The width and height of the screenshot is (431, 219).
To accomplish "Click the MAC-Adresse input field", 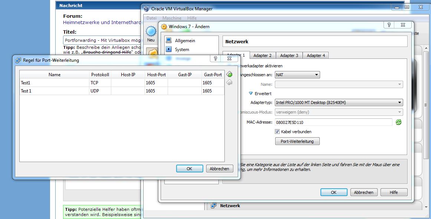I will (x=333, y=122).
